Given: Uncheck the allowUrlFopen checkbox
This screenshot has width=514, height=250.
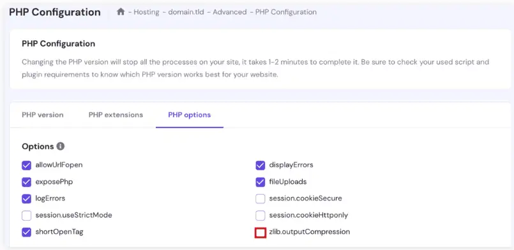Looking at the screenshot, I should pyautogui.click(x=26, y=165).
